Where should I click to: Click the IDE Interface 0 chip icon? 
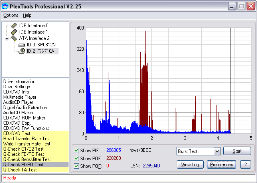click(x=14, y=26)
